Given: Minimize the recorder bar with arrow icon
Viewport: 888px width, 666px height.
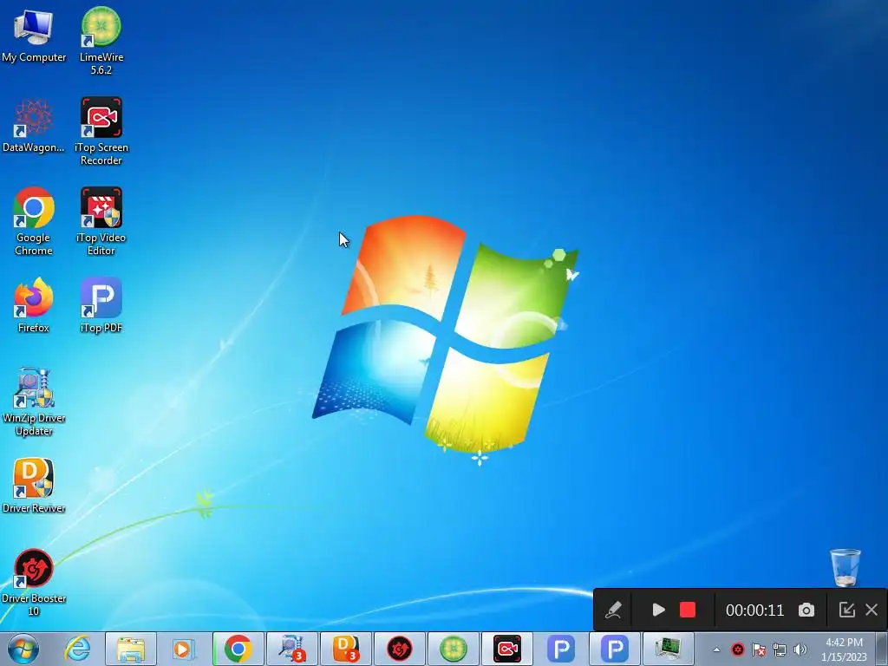Looking at the screenshot, I should 846,610.
